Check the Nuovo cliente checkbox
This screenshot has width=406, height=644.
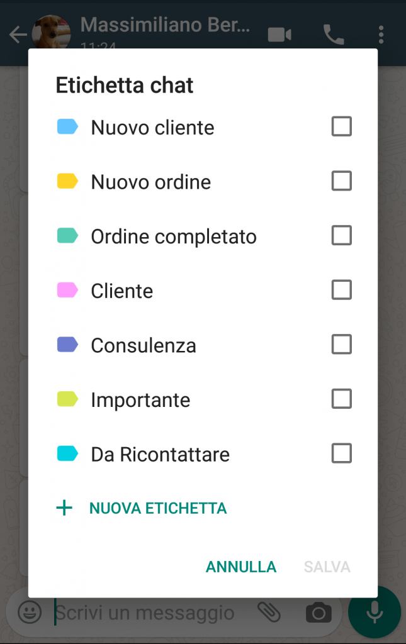click(x=341, y=127)
